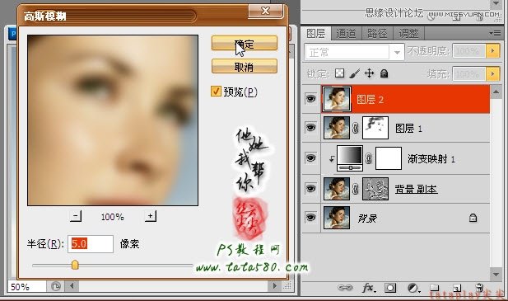Click the layers panel scroll up arrow

496,92
